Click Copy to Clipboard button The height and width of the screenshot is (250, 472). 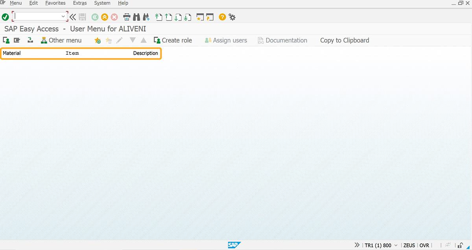coord(345,40)
